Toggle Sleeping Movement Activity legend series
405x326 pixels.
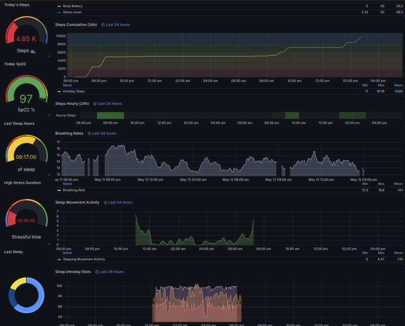pos(84,259)
